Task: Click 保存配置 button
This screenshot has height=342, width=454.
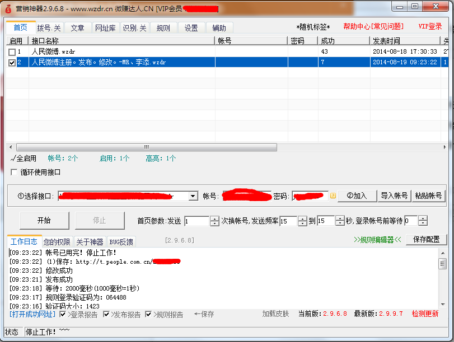Action: pyautogui.click(x=427, y=240)
